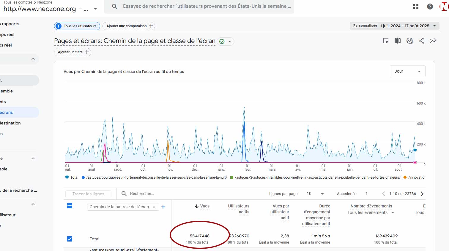
Task: Click the help question mark icon
Action: click(430, 7)
